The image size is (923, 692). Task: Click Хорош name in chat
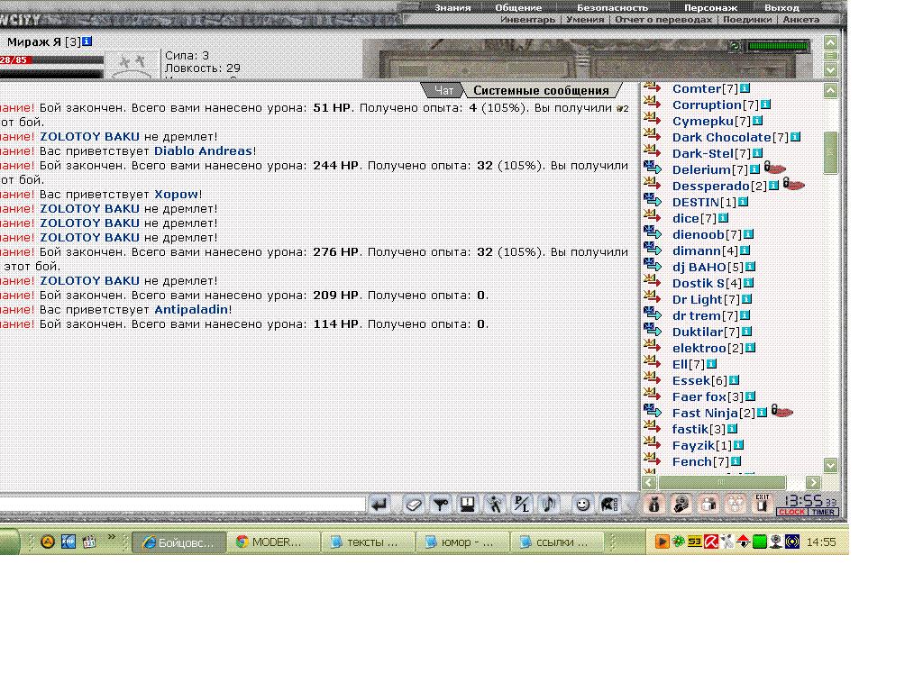(176, 195)
